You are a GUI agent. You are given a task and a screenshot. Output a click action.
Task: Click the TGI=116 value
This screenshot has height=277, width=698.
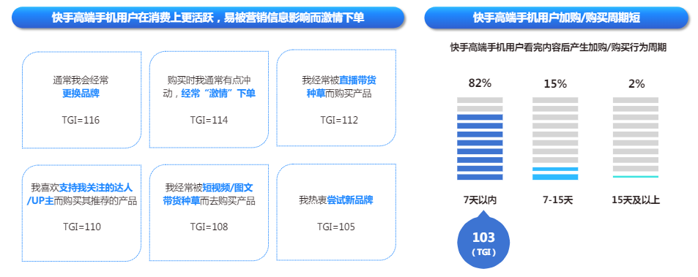tap(81, 121)
